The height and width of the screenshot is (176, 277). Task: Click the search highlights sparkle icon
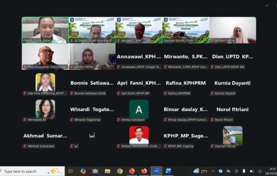54,171
